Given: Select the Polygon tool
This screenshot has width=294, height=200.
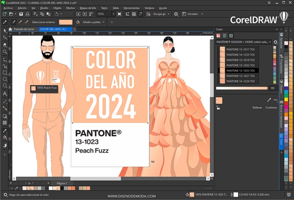Looking at the screenshot, I should point(5,86).
